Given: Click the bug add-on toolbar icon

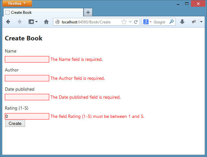Looking at the screenshot, I should (194, 22).
